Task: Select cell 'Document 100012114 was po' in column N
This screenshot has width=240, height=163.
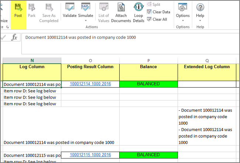Action: click(32, 84)
